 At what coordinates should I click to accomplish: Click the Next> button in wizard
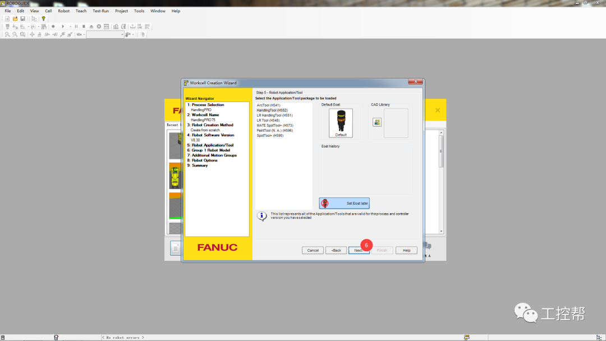[359, 250]
